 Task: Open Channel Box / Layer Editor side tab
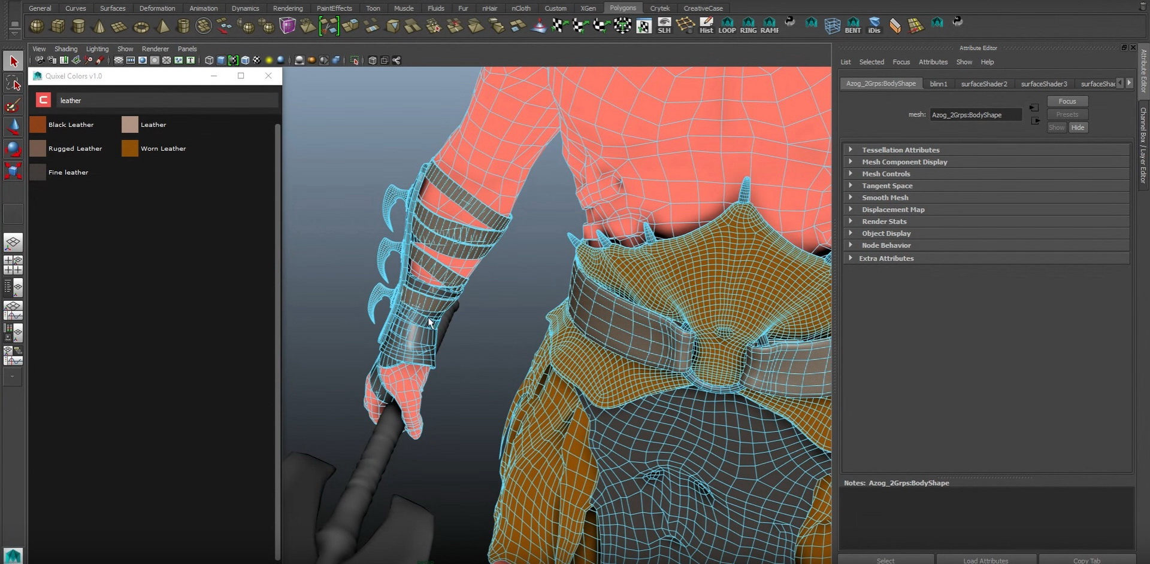(x=1143, y=146)
